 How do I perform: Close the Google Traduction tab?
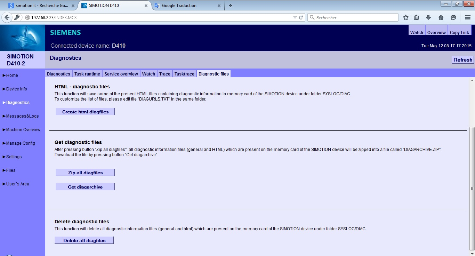tap(219, 6)
